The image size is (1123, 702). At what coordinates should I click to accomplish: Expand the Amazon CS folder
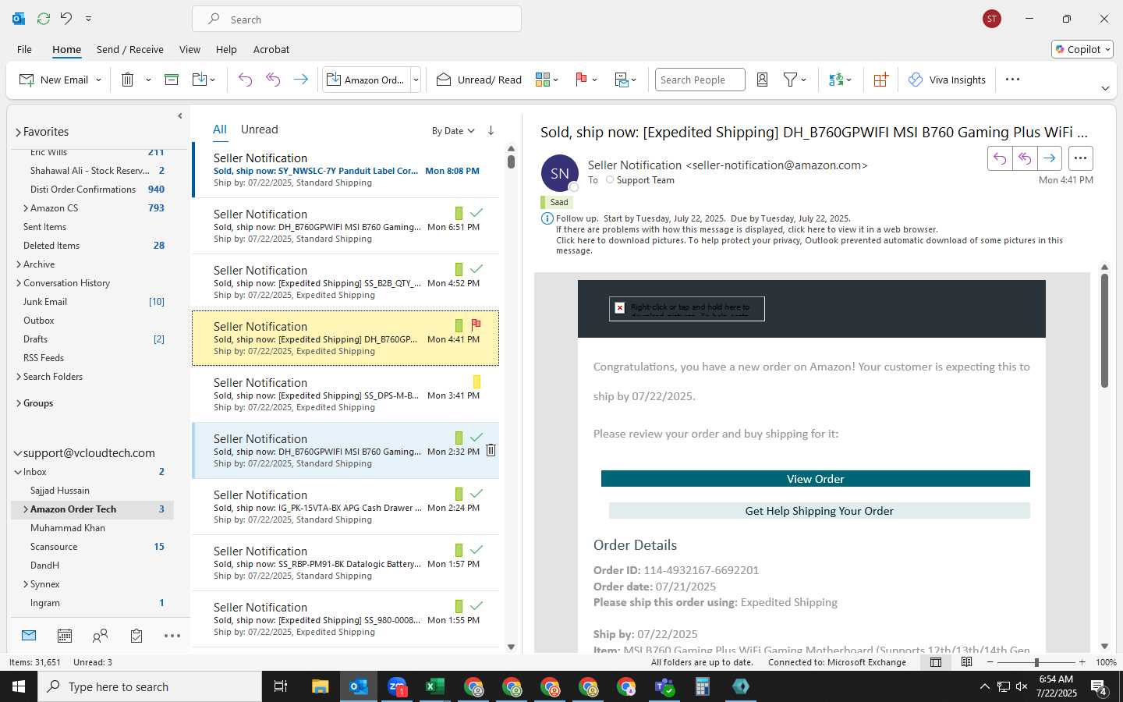(26, 208)
